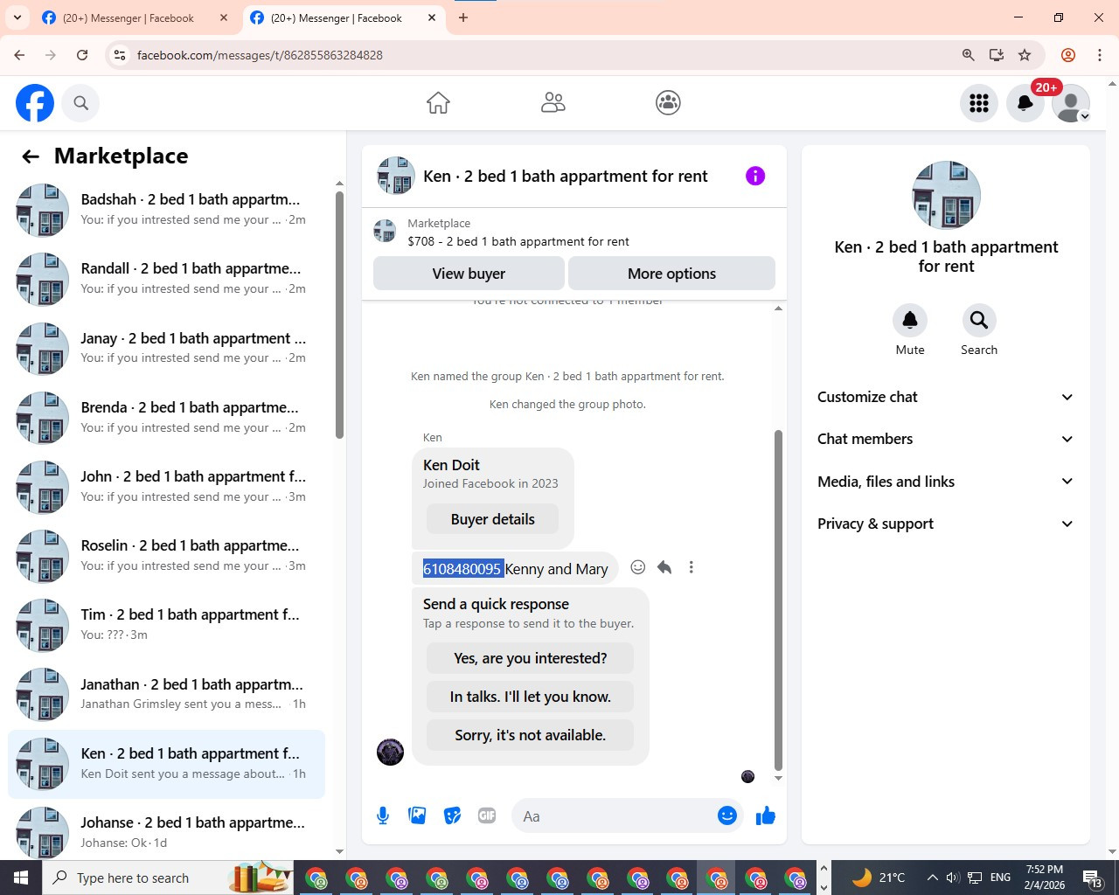Open the browser three-dot menu

1100,55
